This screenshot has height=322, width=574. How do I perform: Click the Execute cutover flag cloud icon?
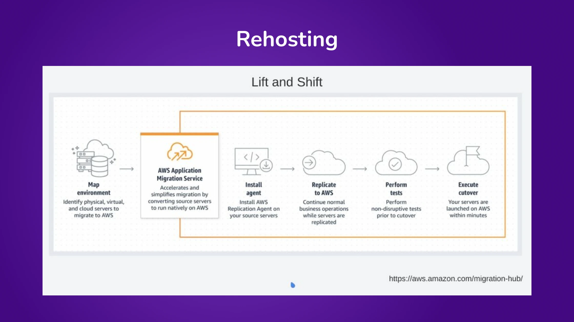click(x=468, y=160)
